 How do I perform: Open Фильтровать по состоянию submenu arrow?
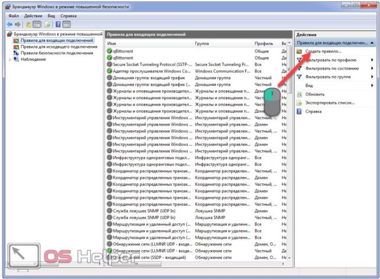(372, 68)
